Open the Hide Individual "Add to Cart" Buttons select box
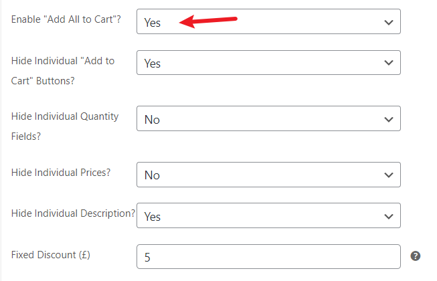437x281 pixels. tap(268, 62)
